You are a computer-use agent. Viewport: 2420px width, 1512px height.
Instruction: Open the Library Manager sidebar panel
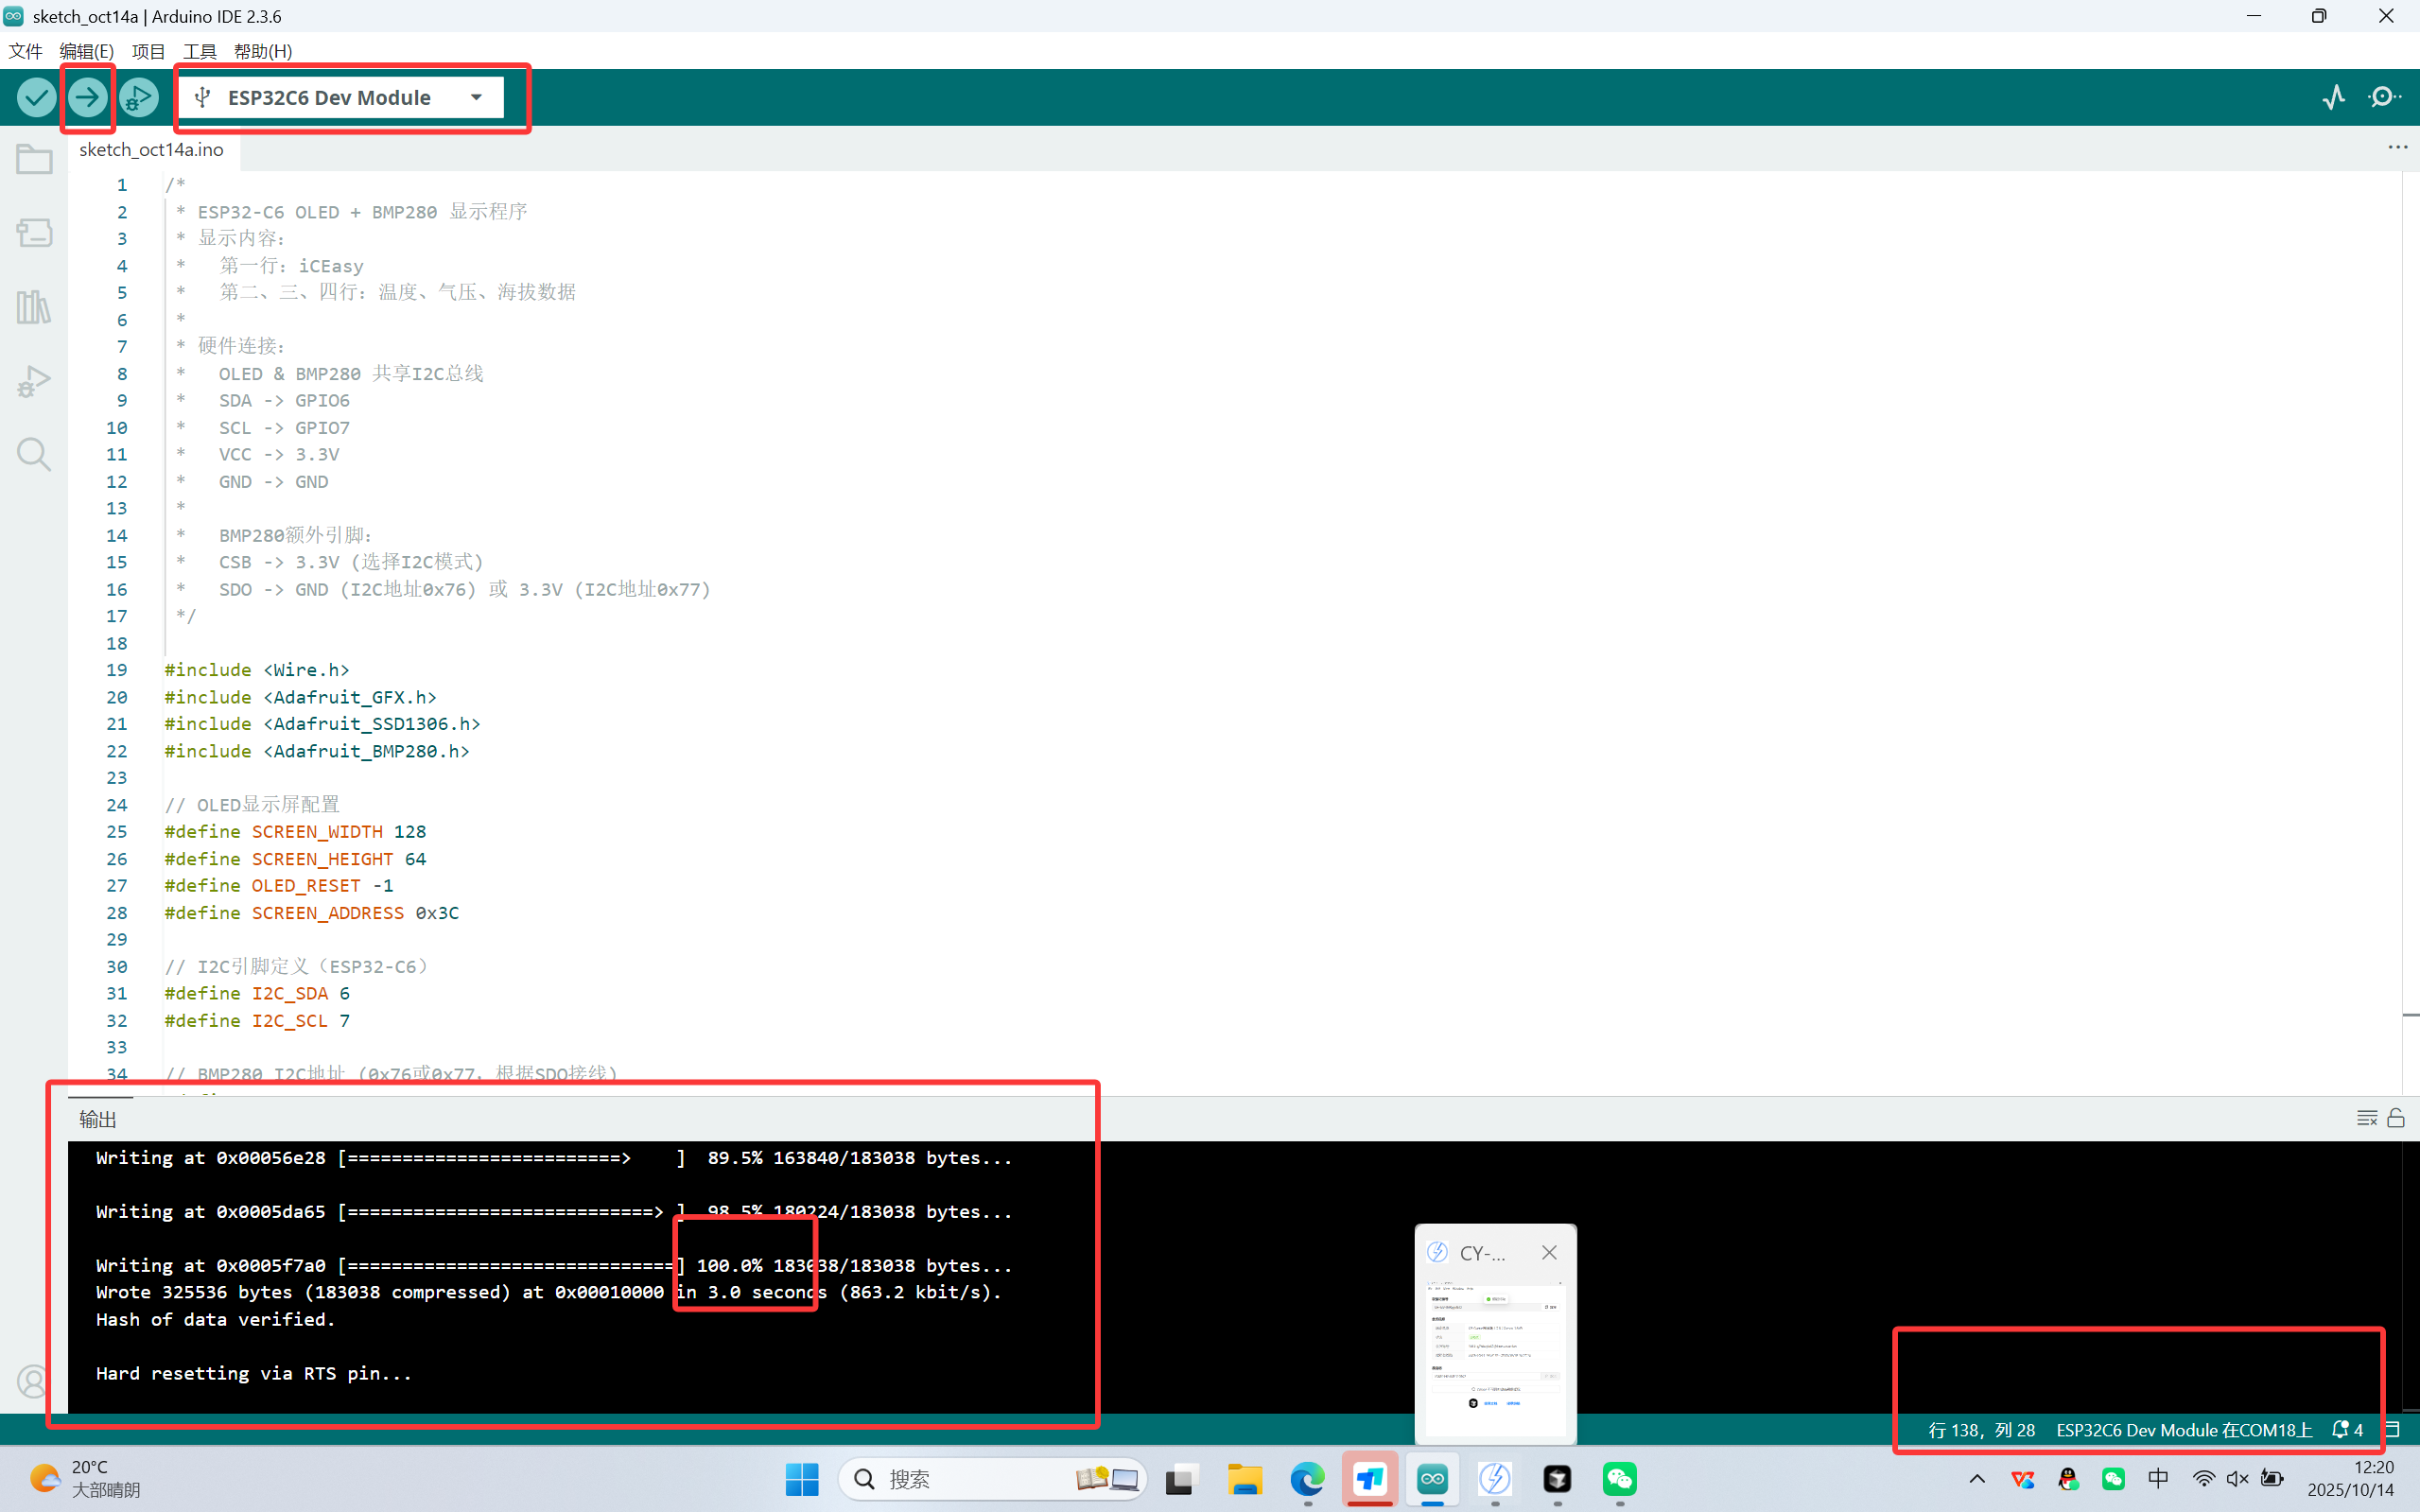(x=34, y=307)
